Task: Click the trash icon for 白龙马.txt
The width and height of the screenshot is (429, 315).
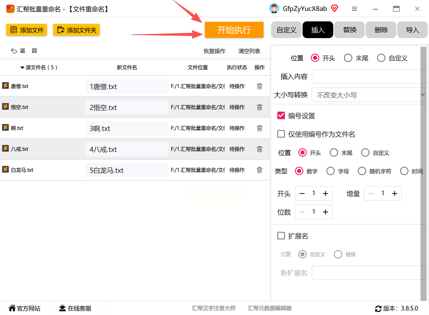Action: [x=259, y=170]
